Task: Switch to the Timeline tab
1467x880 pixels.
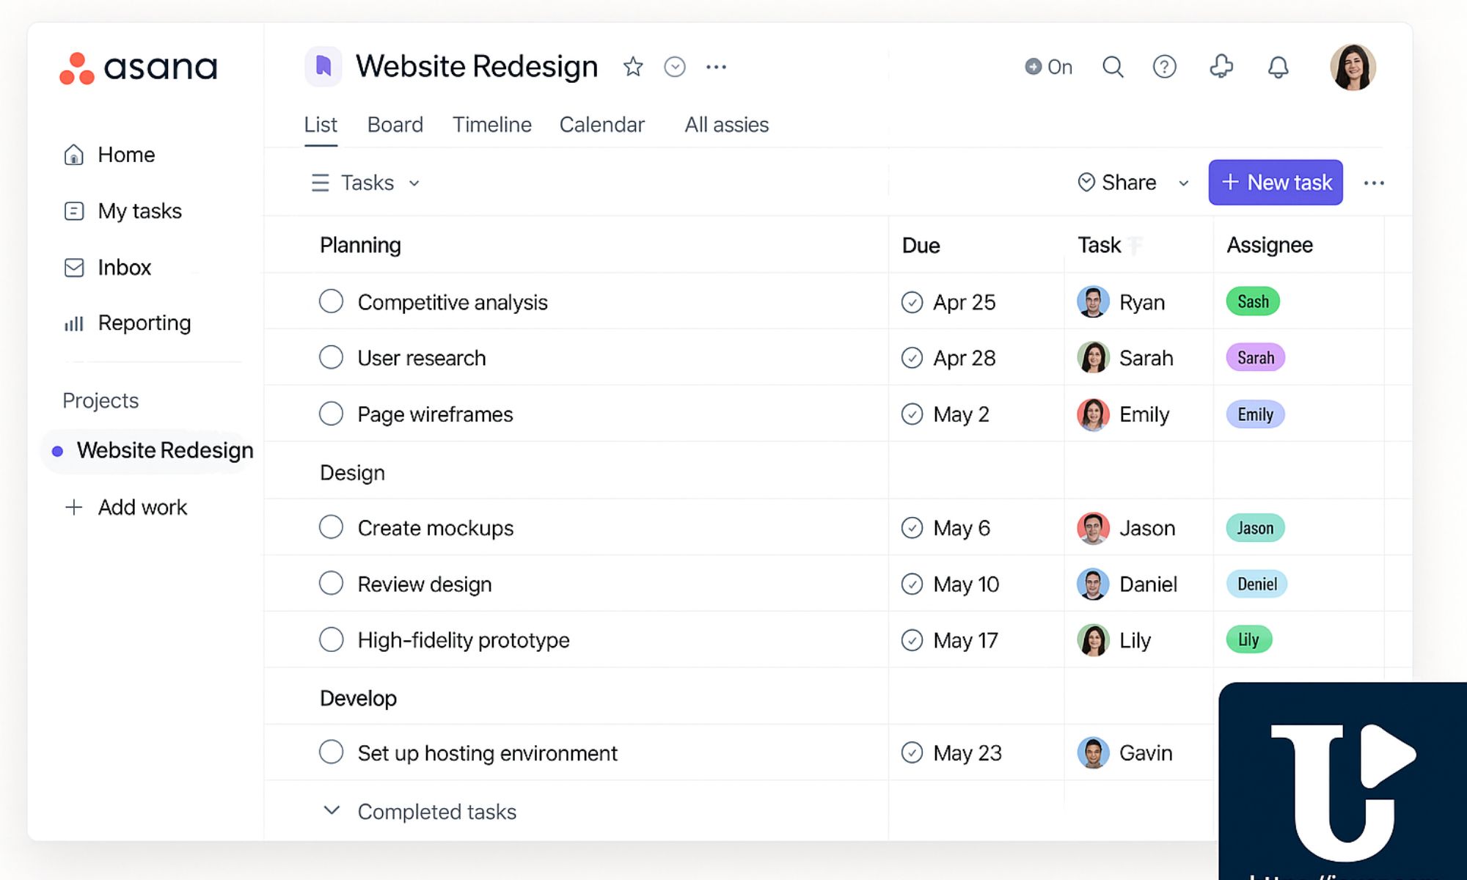Action: pos(491,125)
